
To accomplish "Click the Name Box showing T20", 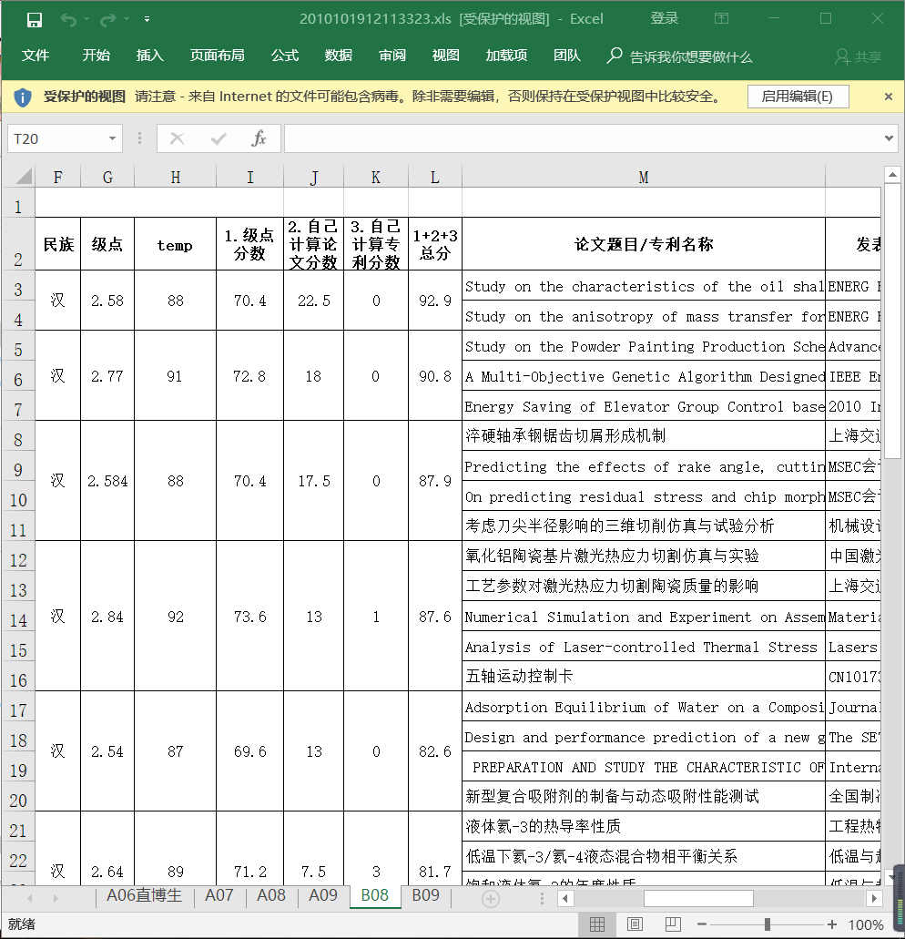I will (x=56, y=139).
